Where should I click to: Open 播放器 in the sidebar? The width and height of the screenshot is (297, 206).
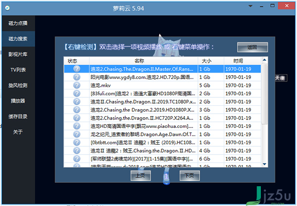click(18, 101)
